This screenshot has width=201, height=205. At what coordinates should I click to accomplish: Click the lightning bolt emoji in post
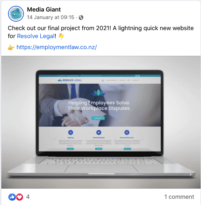62,36
